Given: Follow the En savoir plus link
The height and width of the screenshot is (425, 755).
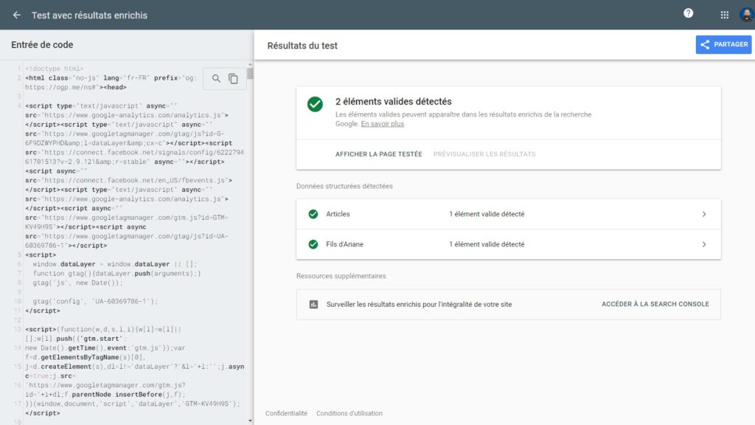Looking at the screenshot, I should (x=383, y=124).
